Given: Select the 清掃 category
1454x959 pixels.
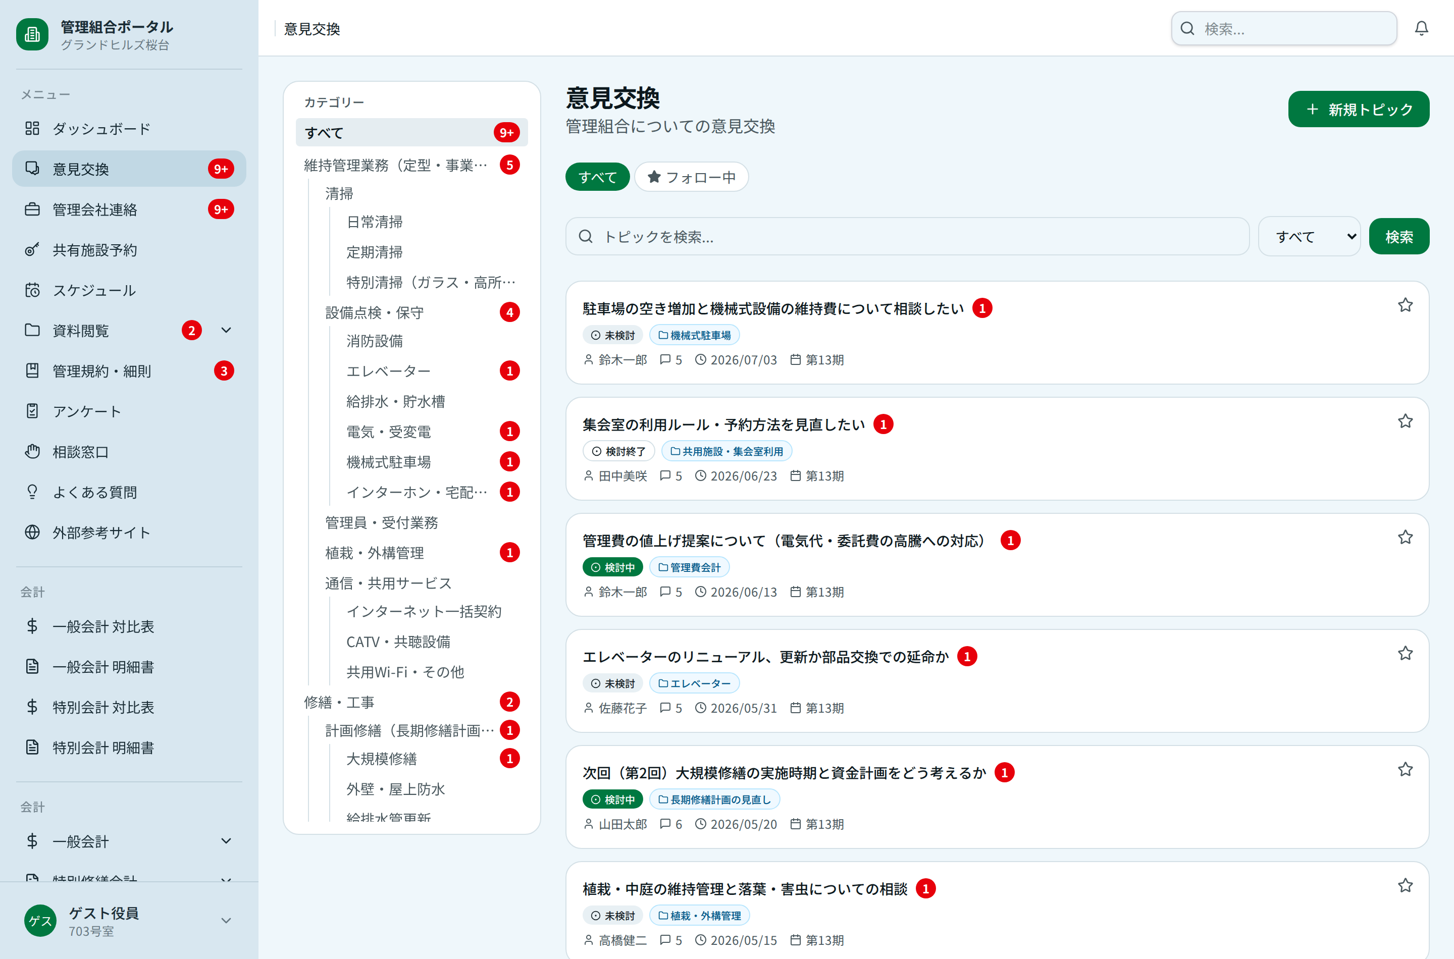Looking at the screenshot, I should click(422, 193).
